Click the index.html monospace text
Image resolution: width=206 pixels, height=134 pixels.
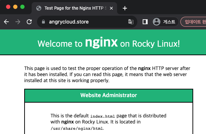pos(102,116)
